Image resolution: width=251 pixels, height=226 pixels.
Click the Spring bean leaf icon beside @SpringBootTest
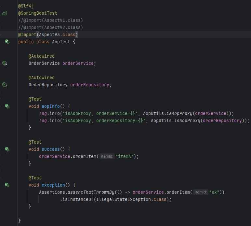coord(5,13)
